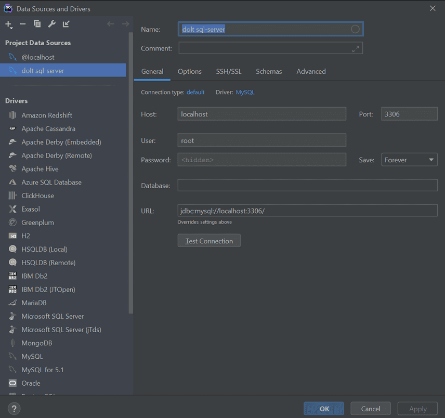Viewport: 445px width, 418px height.
Task: Select the Apache Cassandra driver icon
Action: tap(12, 128)
